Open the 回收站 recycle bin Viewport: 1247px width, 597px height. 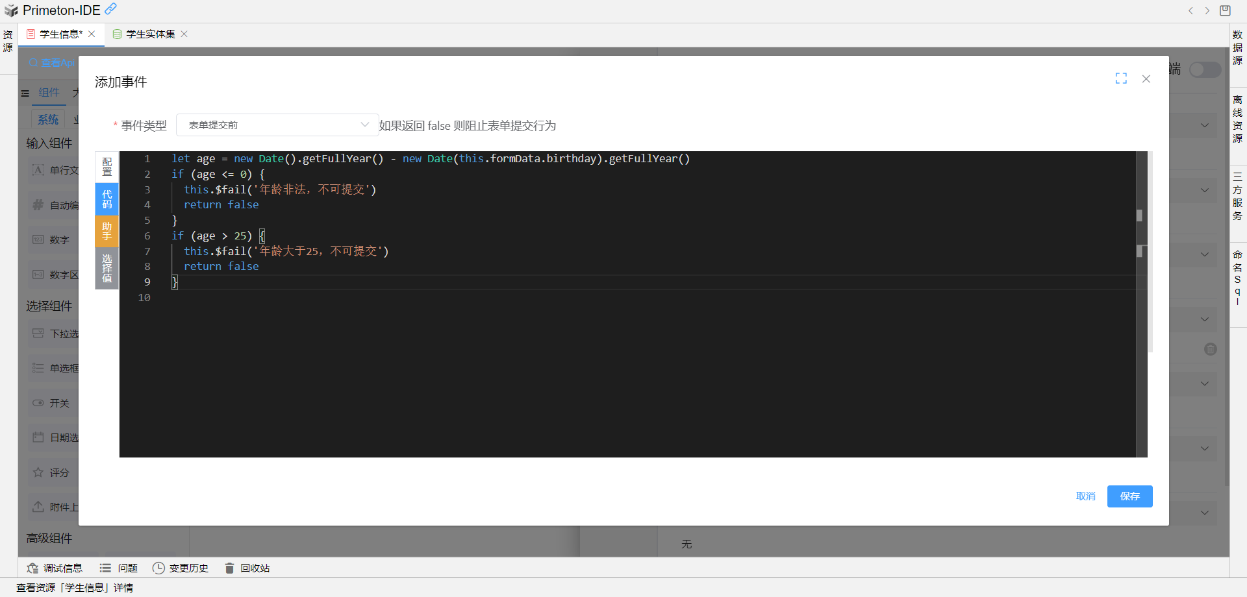tap(247, 568)
